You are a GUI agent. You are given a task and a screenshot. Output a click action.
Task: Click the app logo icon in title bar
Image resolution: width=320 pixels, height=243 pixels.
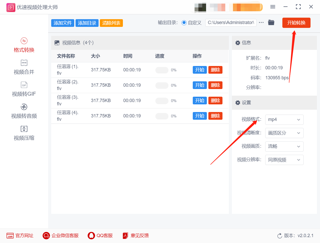(x=11, y=7)
